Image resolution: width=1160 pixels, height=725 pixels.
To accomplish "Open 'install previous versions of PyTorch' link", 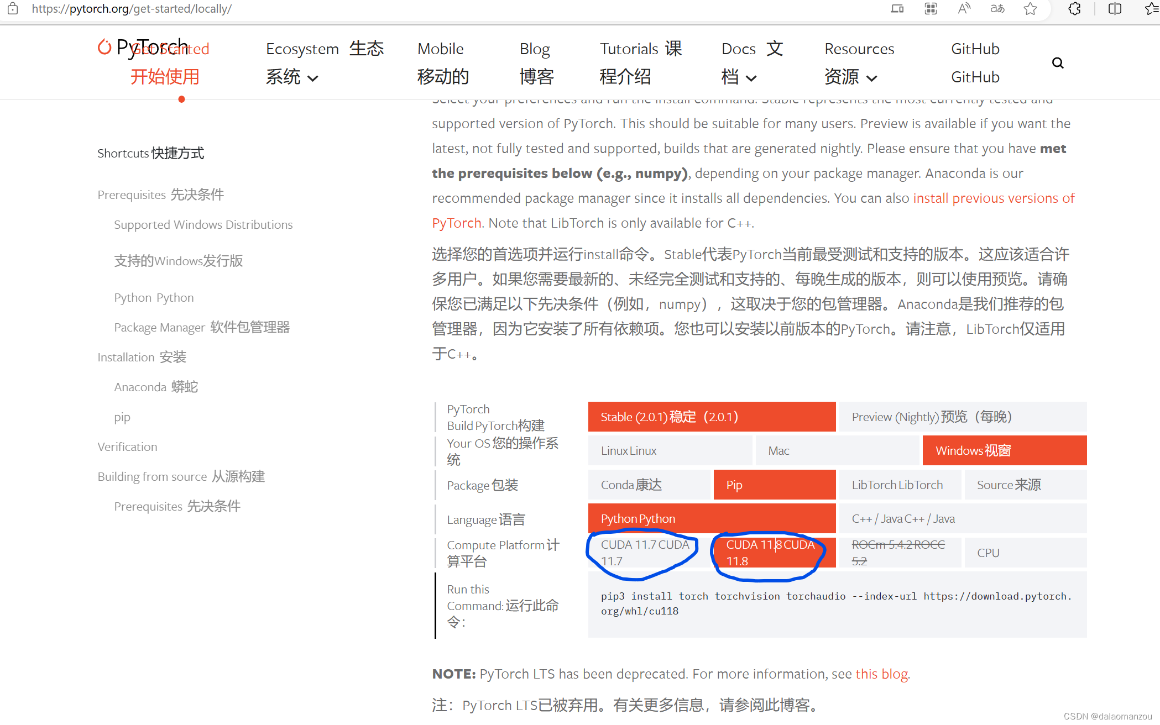I will click(x=993, y=198).
